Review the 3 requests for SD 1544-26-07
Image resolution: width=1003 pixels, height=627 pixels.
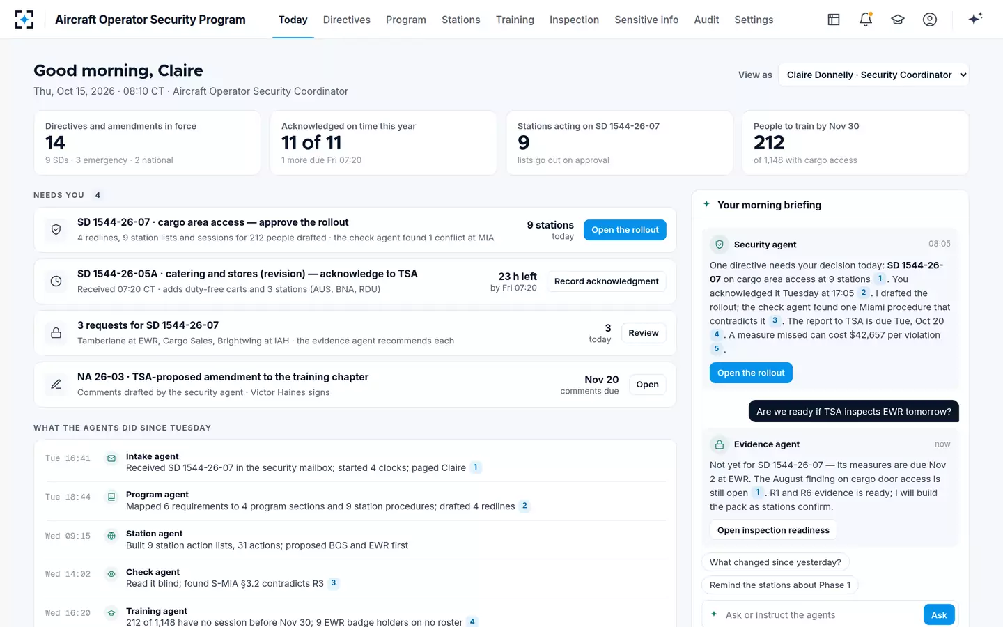coord(644,333)
